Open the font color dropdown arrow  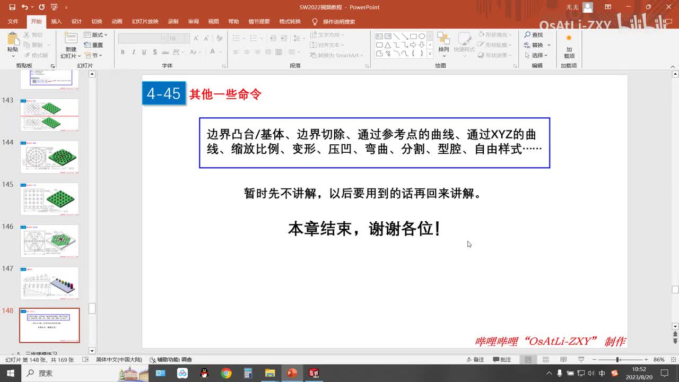pos(220,52)
